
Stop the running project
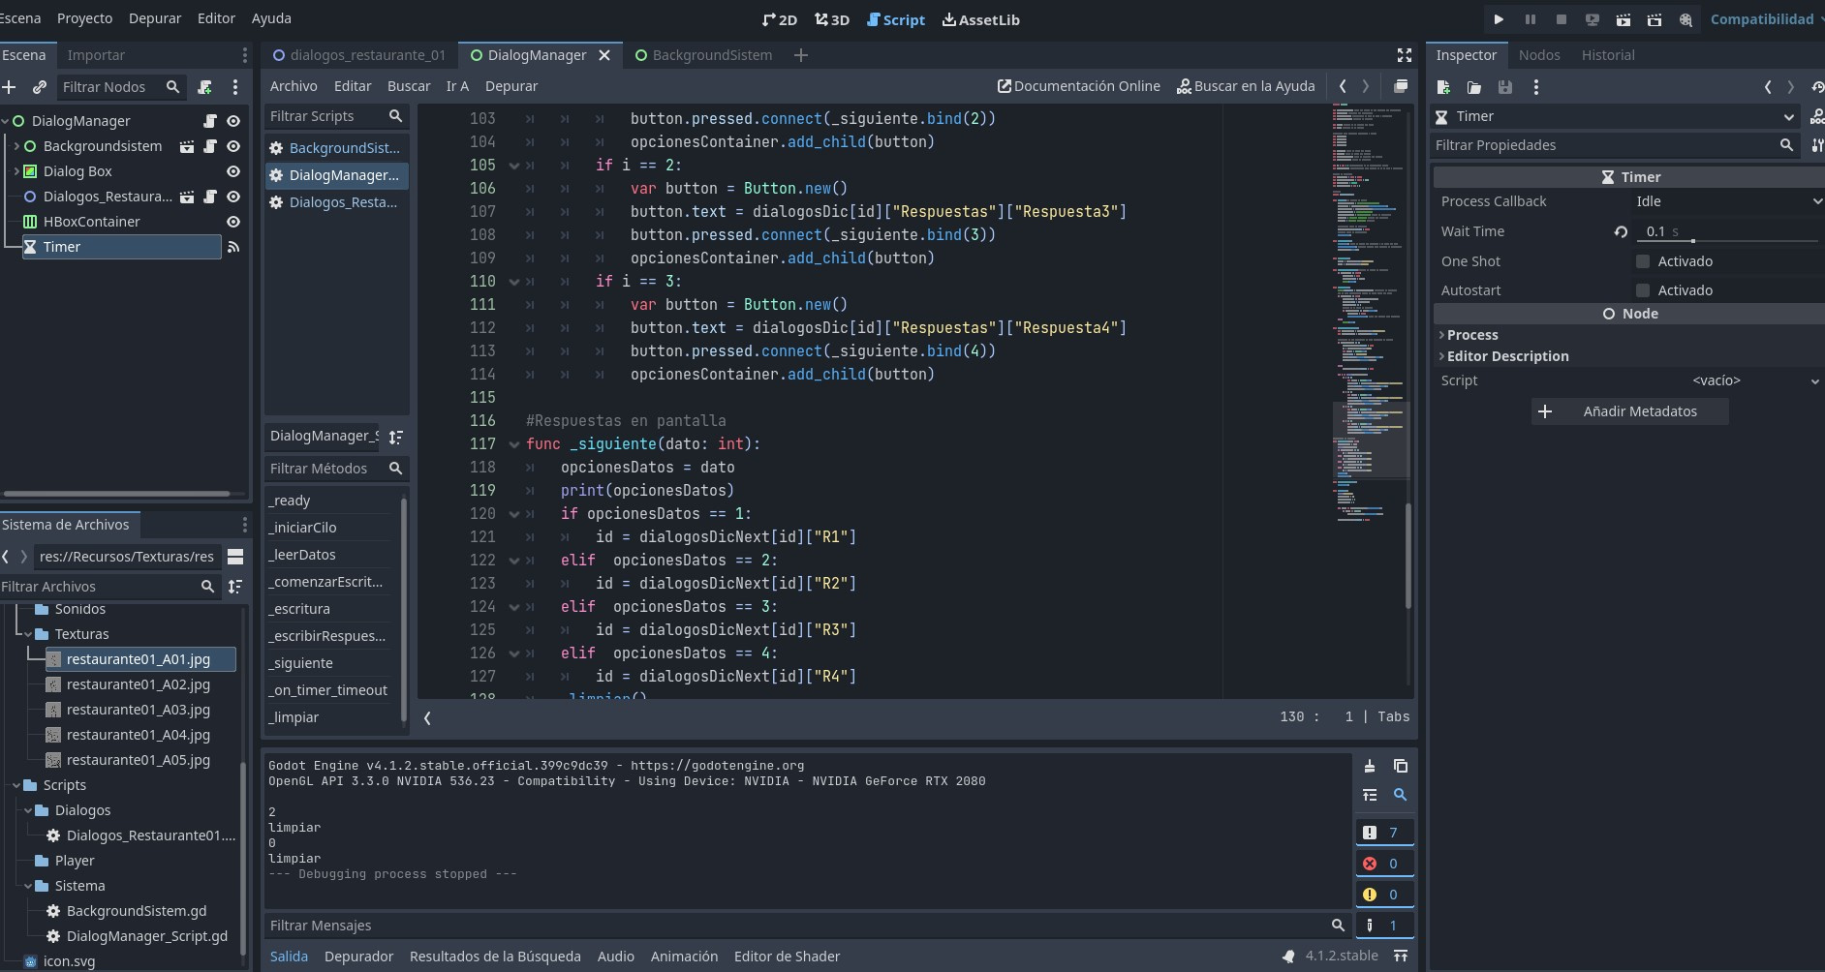click(1561, 19)
